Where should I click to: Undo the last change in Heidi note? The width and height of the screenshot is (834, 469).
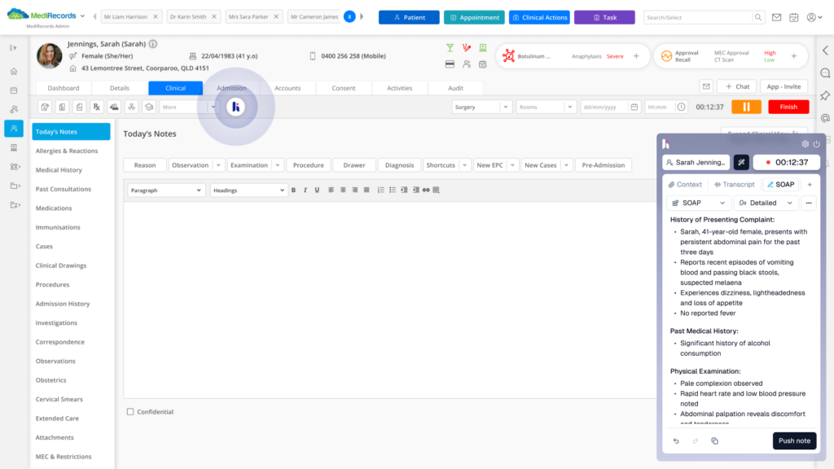676,441
